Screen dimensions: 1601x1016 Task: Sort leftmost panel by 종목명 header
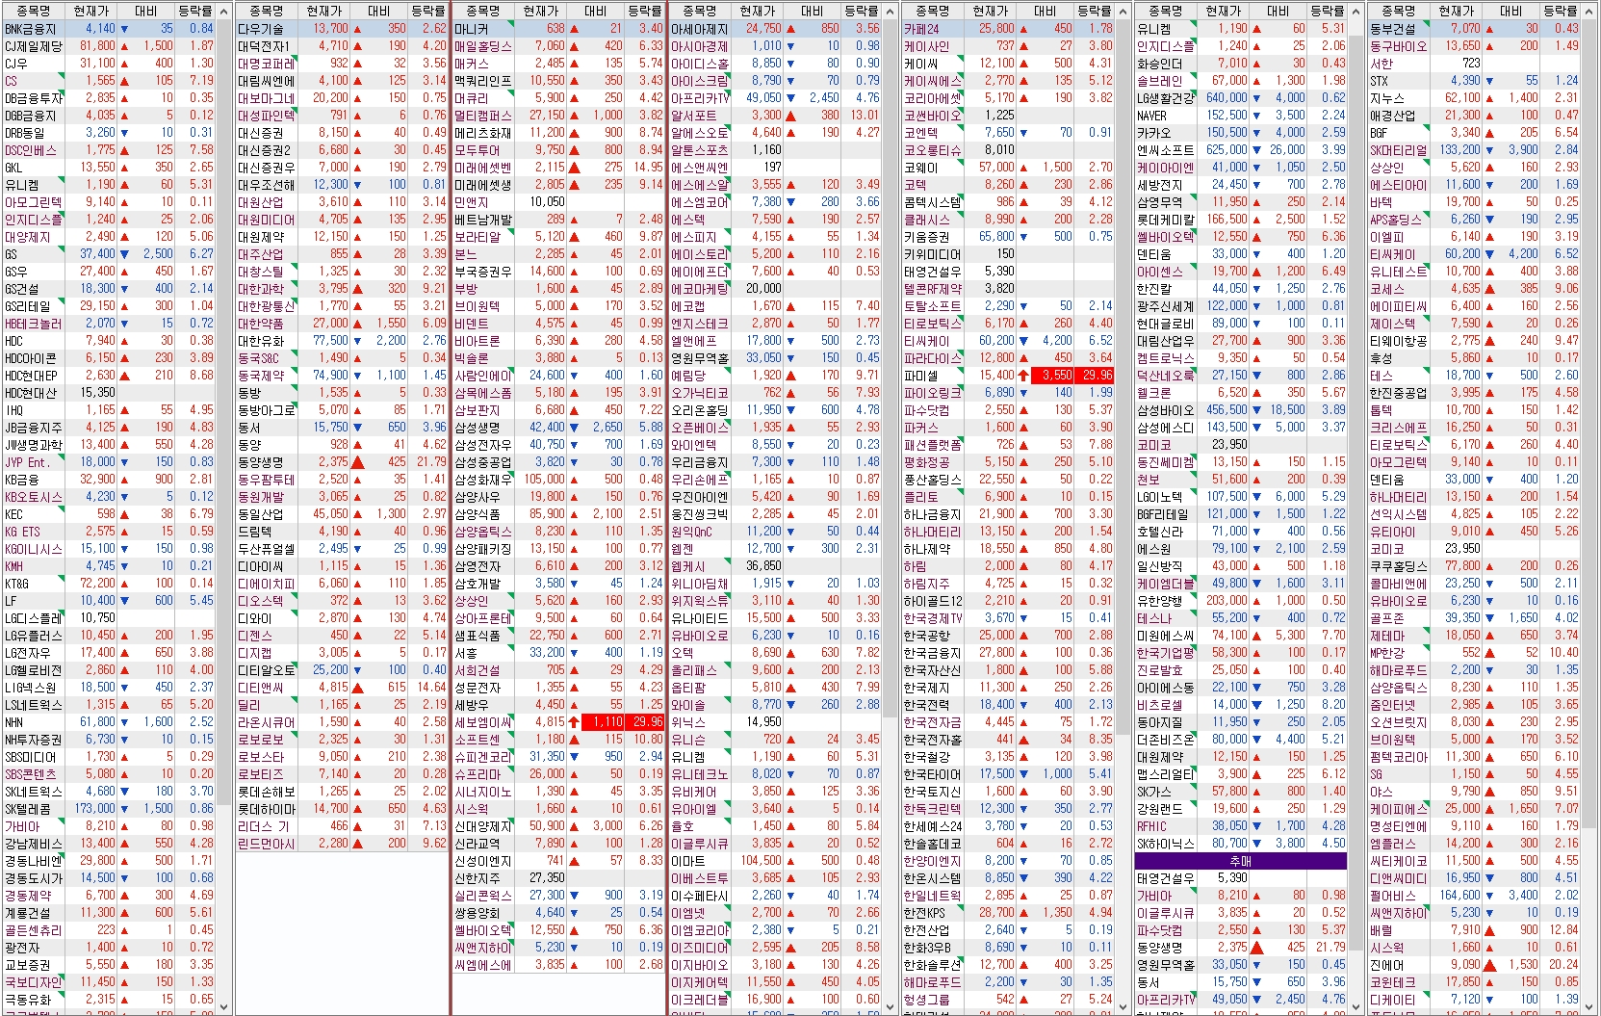point(33,11)
